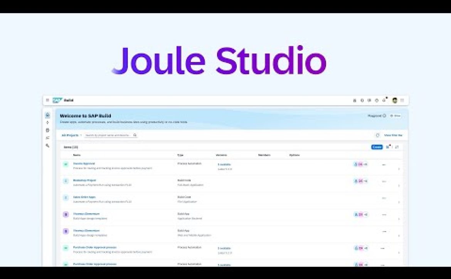Expand the Invoice Approval row chevron

[x=399, y=169]
